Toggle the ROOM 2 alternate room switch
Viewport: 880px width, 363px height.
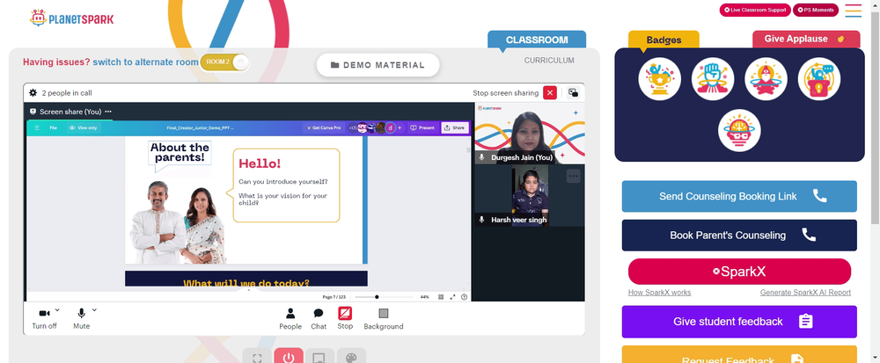pos(224,62)
